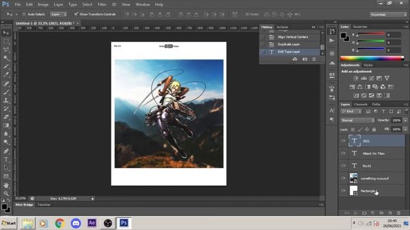Select the Pen tool
The image size is (410, 230).
click(6, 151)
